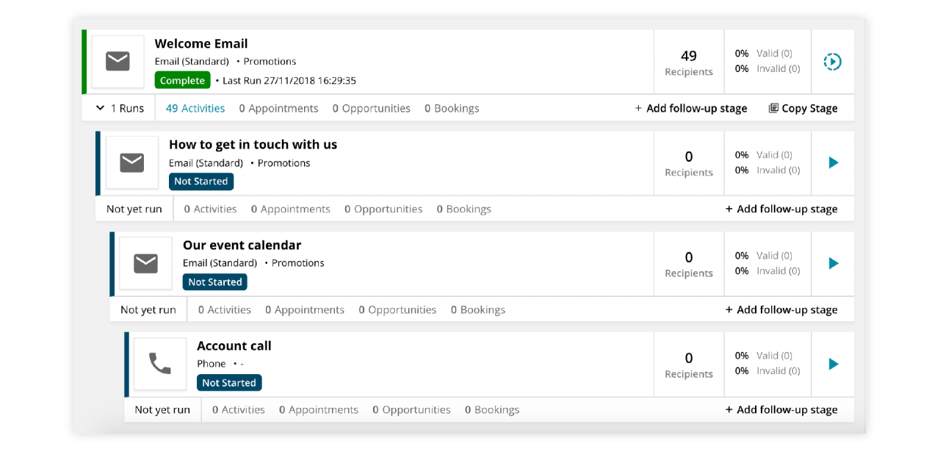The image size is (940, 452).
Task: View 0 Appointments for Welcome Email
Action: click(278, 107)
